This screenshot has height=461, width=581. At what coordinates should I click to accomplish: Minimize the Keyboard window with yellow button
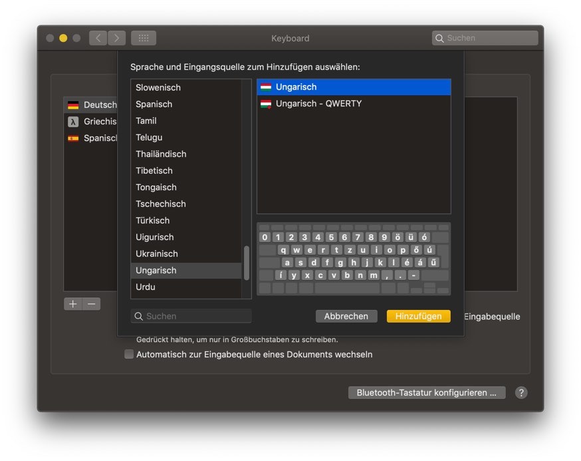63,38
